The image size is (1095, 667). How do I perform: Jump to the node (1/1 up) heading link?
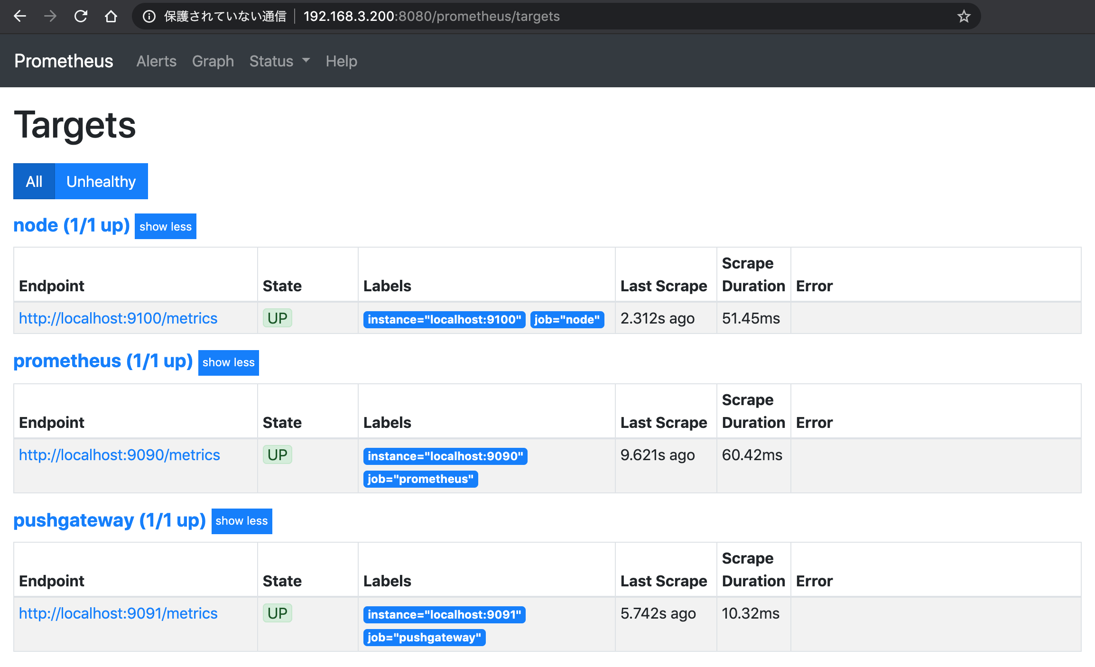click(x=72, y=225)
